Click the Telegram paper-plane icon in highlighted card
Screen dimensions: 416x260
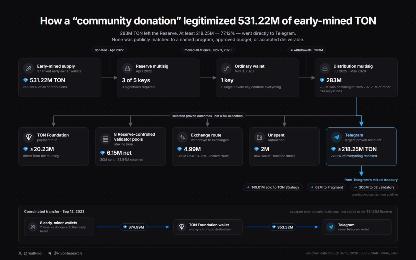336,137
